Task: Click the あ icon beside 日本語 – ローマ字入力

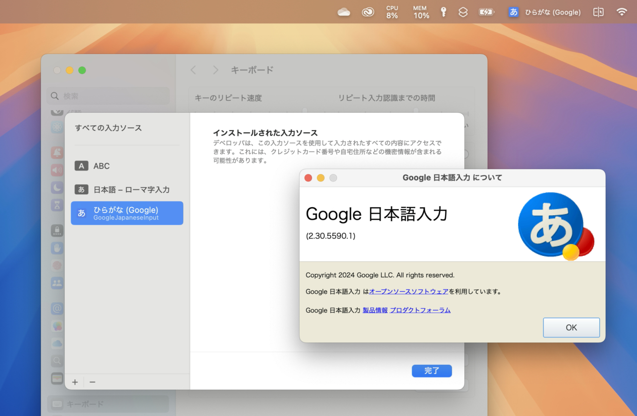Action: tap(81, 189)
